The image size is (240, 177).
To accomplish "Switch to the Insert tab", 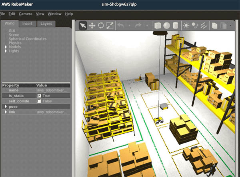I will (27, 24).
